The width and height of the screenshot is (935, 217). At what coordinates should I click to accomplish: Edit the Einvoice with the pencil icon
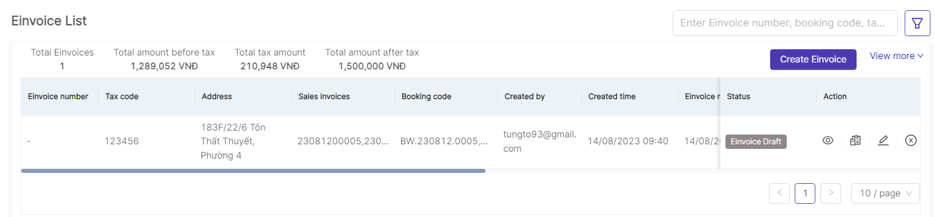(x=883, y=140)
